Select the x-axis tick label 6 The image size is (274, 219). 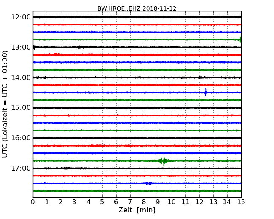coord(116,202)
